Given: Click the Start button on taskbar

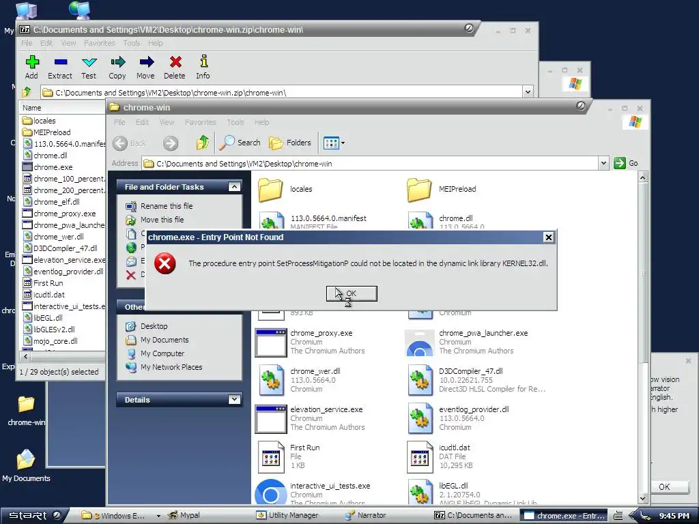Looking at the screenshot, I should point(33,515).
